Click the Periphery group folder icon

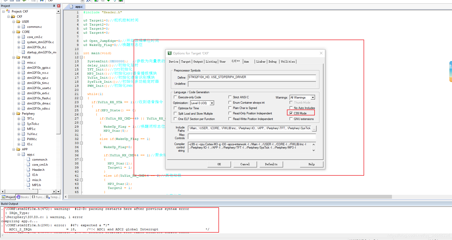tap(18, 113)
